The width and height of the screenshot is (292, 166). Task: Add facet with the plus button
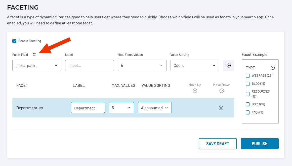point(229,65)
